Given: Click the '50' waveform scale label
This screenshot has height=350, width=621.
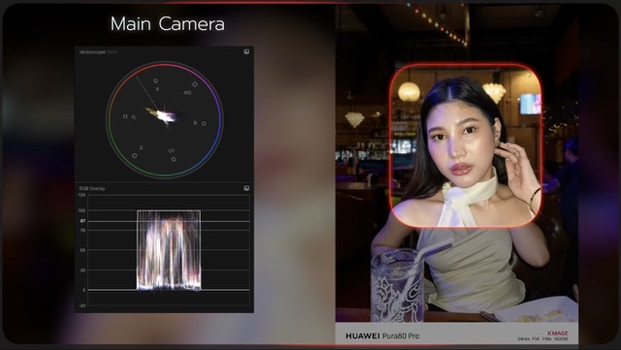Looking at the screenshot, I should [x=82, y=250].
